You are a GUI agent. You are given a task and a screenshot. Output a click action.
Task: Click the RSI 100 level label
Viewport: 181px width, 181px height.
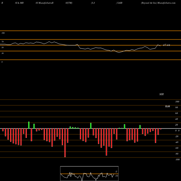click(x=3, y=33)
